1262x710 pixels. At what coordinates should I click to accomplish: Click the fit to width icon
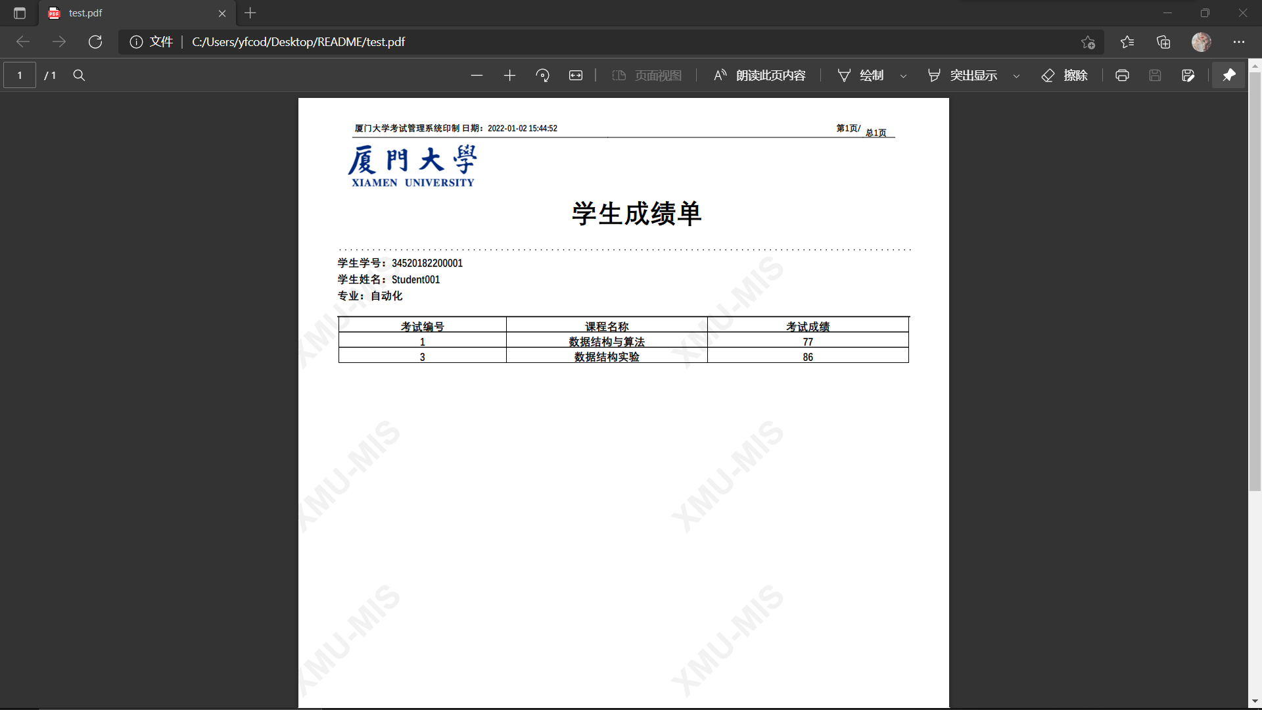(x=576, y=76)
